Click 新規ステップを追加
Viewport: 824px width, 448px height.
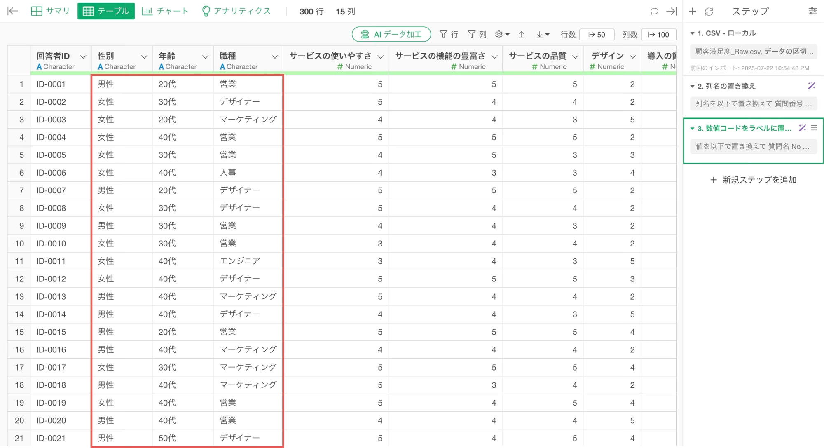(753, 180)
